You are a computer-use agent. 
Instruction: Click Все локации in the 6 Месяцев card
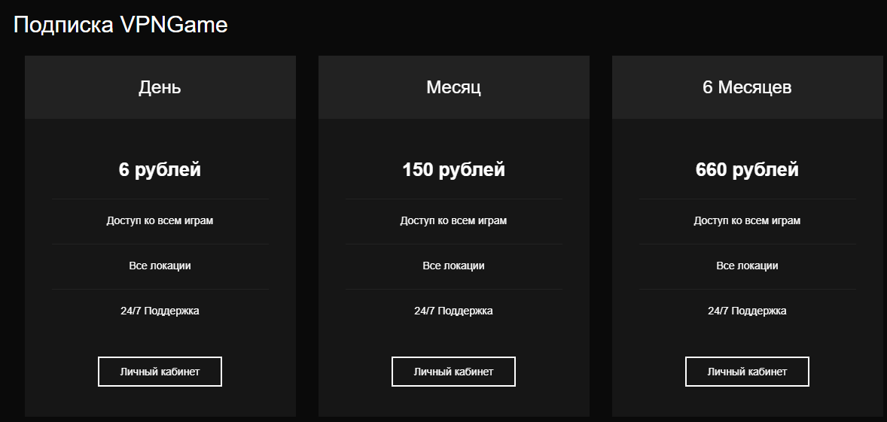click(747, 266)
